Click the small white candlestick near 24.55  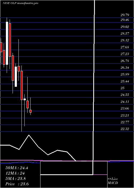[x=25, y=99]
